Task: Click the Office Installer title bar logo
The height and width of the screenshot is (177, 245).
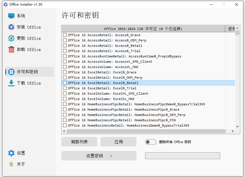Action: pyautogui.click(x=6, y=4)
